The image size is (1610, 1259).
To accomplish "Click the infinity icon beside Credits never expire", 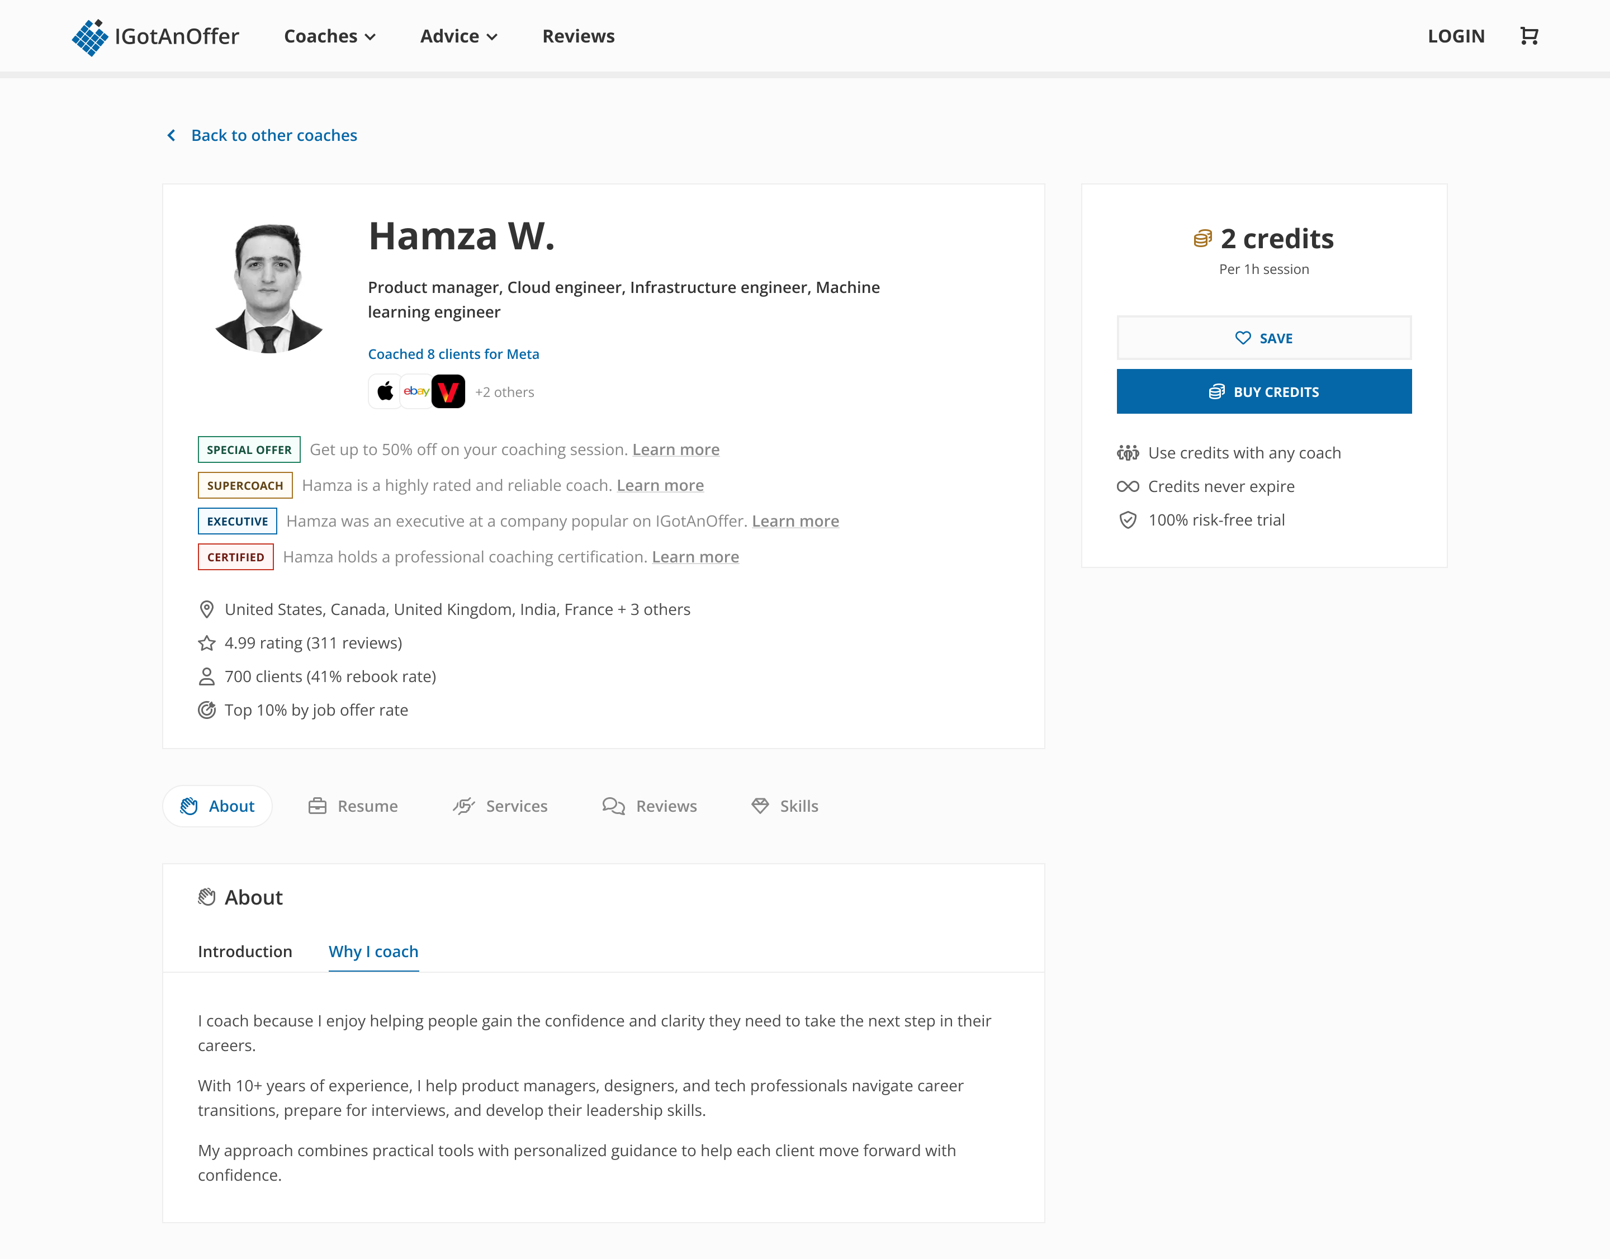I will (x=1128, y=486).
